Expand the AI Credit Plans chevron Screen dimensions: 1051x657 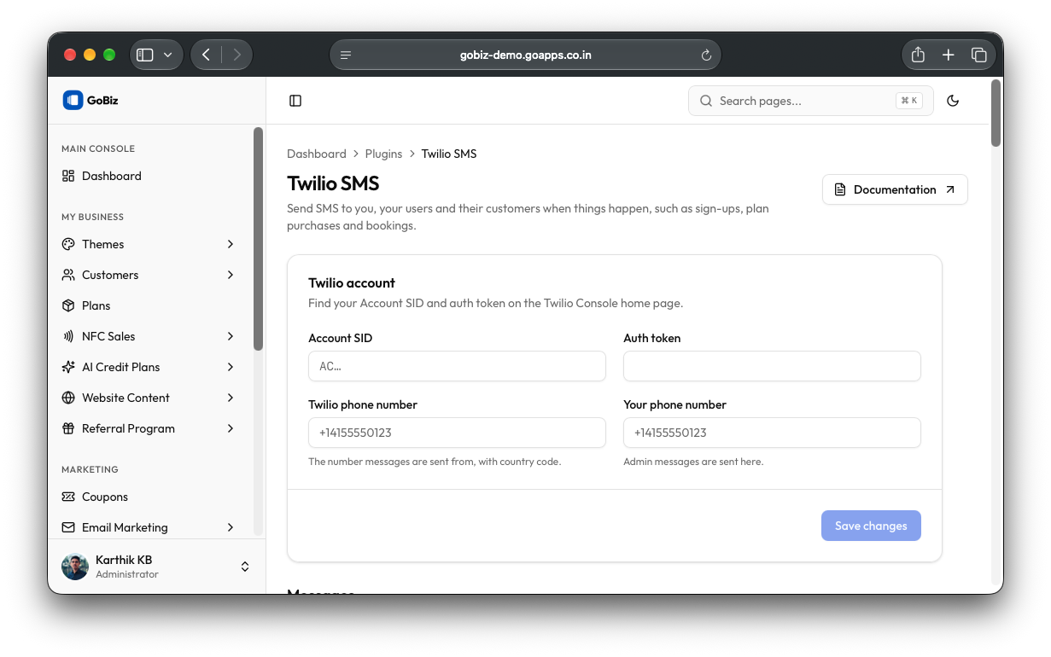point(231,367)
